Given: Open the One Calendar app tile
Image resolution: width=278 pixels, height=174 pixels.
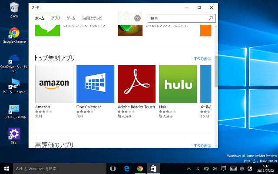Looking at the screenshot, I should pos(96,84).
